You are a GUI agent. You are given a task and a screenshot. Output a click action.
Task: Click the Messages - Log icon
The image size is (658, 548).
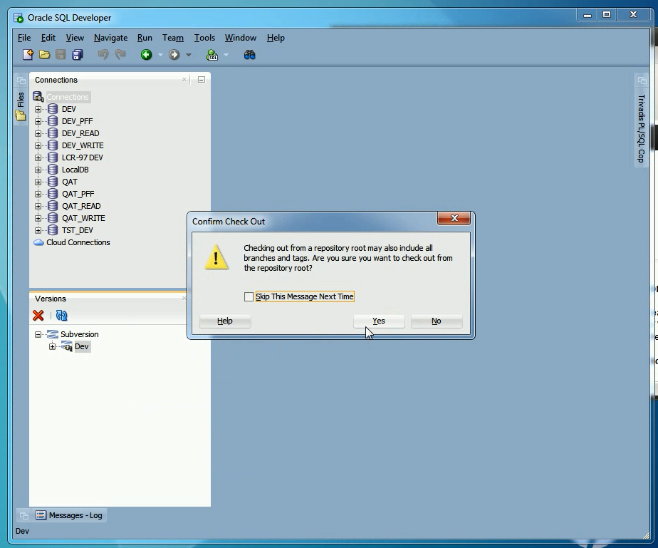(x=41, y=515)
